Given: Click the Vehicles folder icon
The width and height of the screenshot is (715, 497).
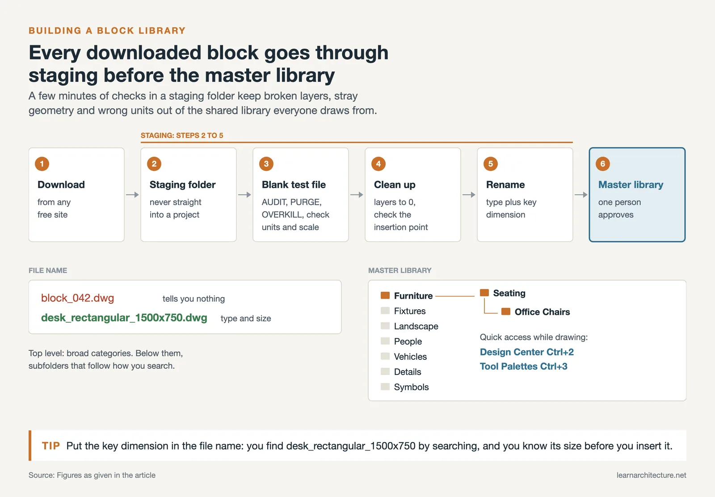Looking at the screenshot, I should 385,356.
